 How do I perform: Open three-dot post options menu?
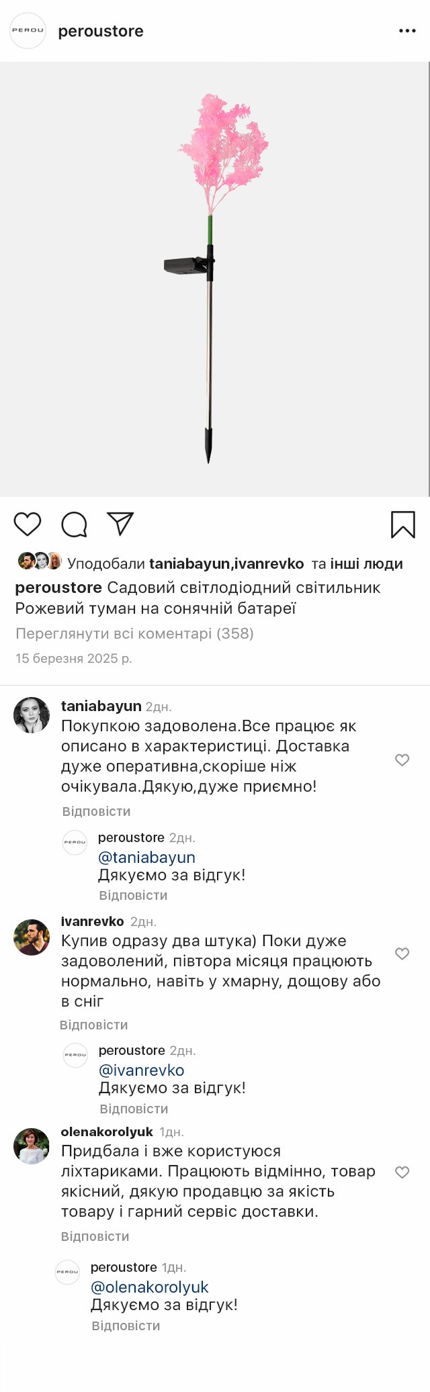pos(407,31)
